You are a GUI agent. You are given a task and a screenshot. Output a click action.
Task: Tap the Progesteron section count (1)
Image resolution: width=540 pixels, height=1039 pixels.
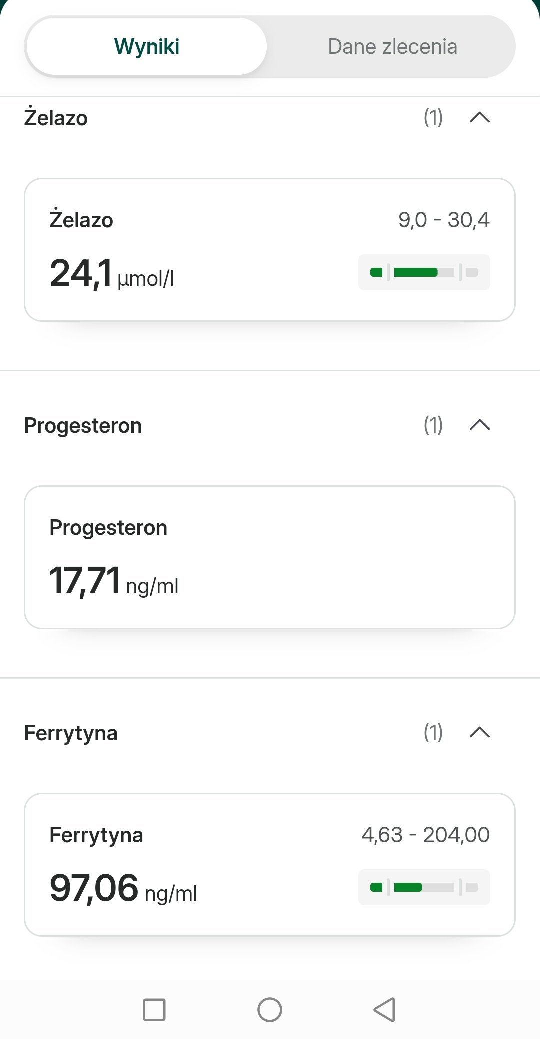click(x=433, y=425)
